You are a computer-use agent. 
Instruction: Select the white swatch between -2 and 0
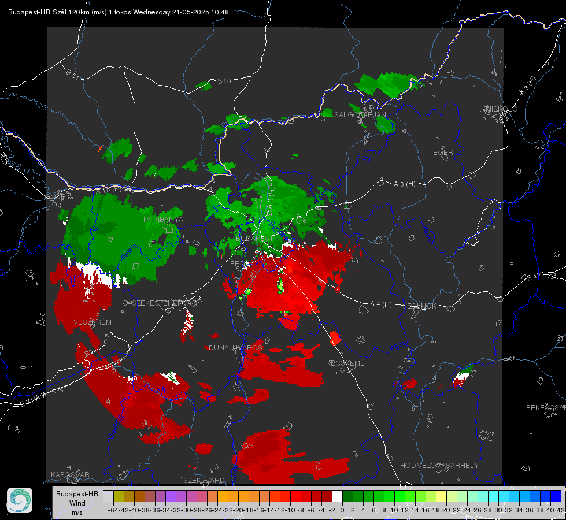[x=337, y=496]
